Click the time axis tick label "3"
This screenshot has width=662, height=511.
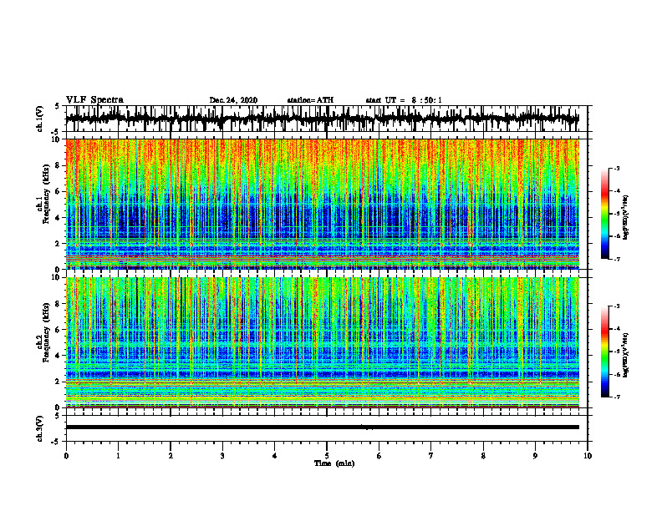click(x=222, y=456)
